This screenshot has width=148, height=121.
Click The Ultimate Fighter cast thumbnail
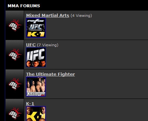(x=36, y=87)
